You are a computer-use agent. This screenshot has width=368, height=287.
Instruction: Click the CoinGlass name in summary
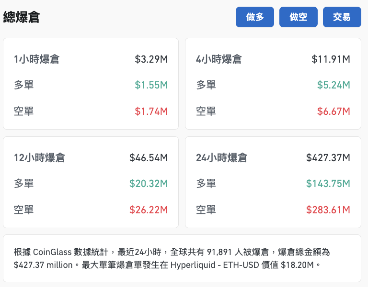[52, 253]
